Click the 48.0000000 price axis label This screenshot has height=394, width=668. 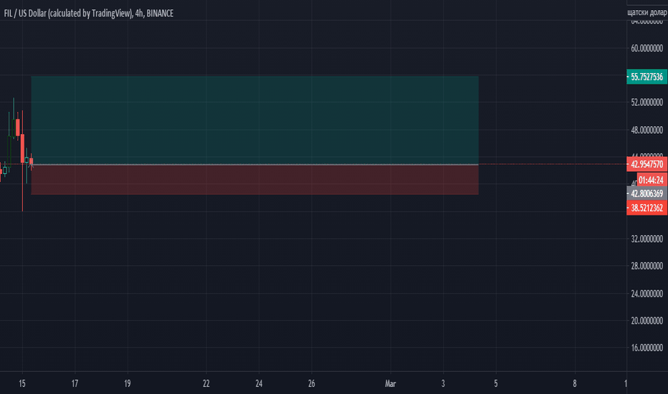(x=646, y=130)
